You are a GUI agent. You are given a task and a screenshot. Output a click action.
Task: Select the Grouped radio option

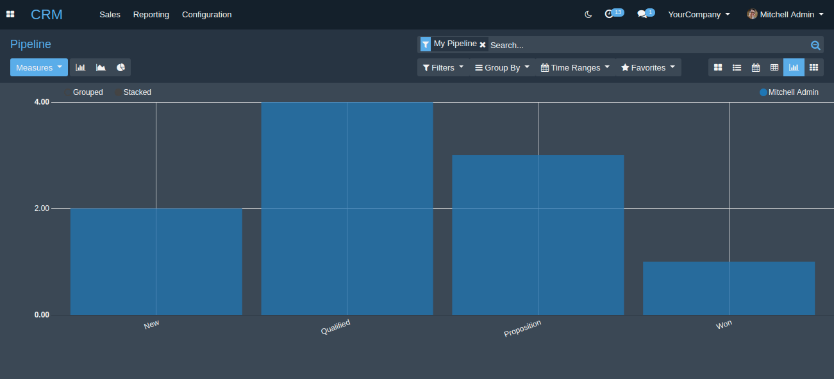67,92
